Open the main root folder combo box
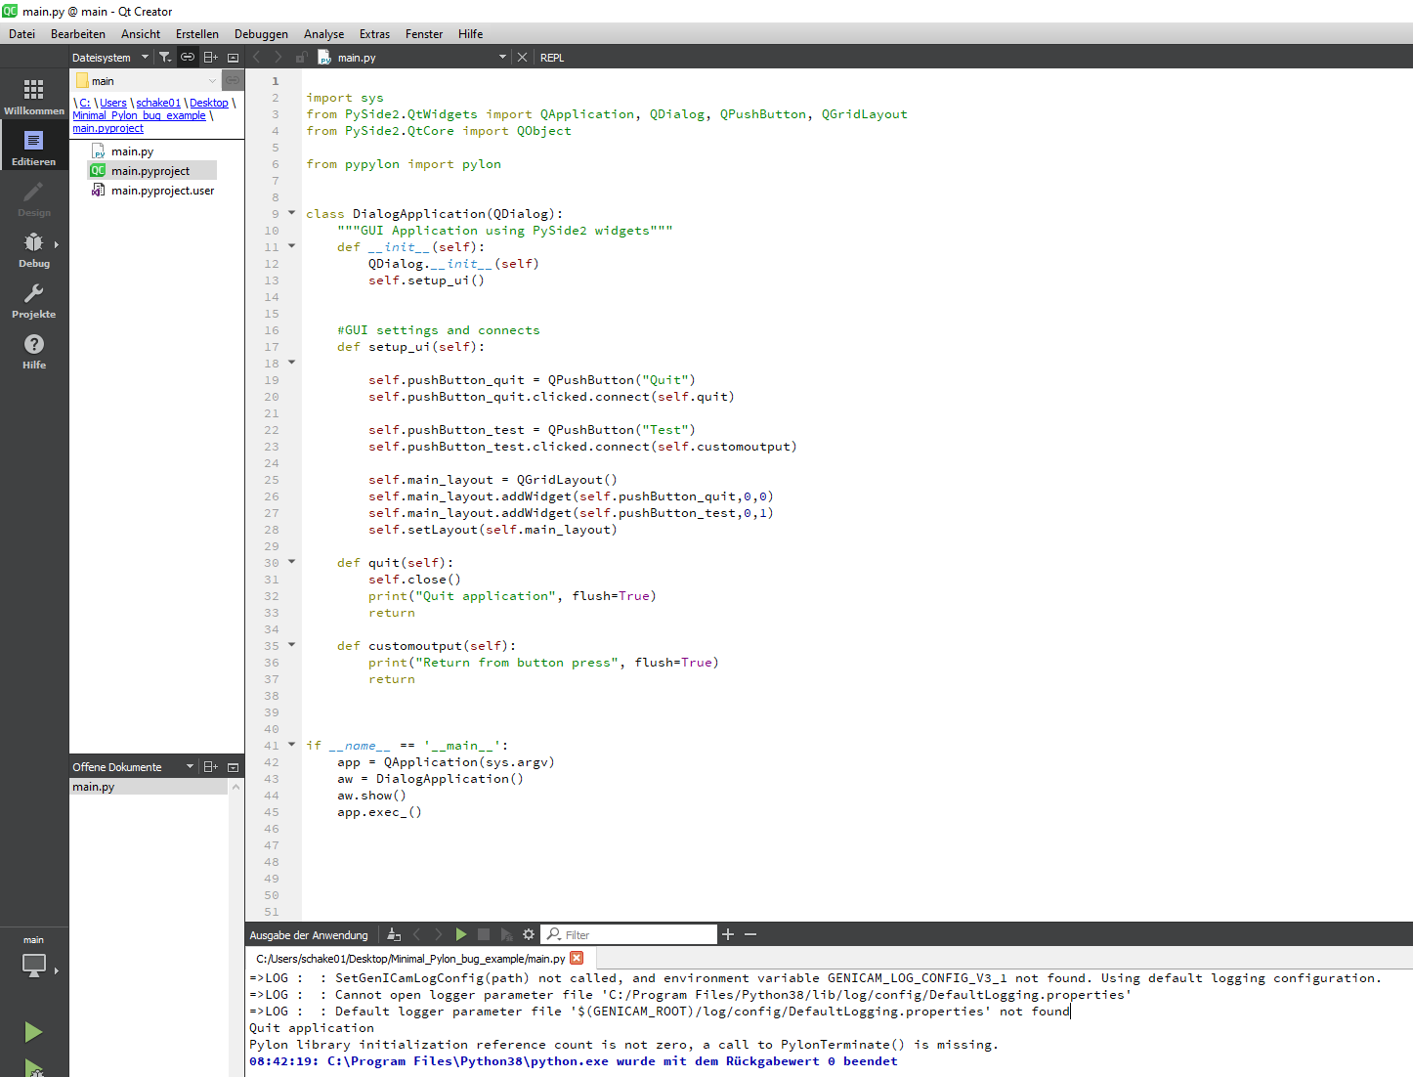The image size is (1413, 1077). 147,81
